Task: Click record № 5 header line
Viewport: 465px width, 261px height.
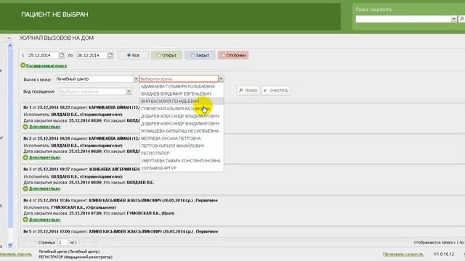Action: [x=121, y=231]
